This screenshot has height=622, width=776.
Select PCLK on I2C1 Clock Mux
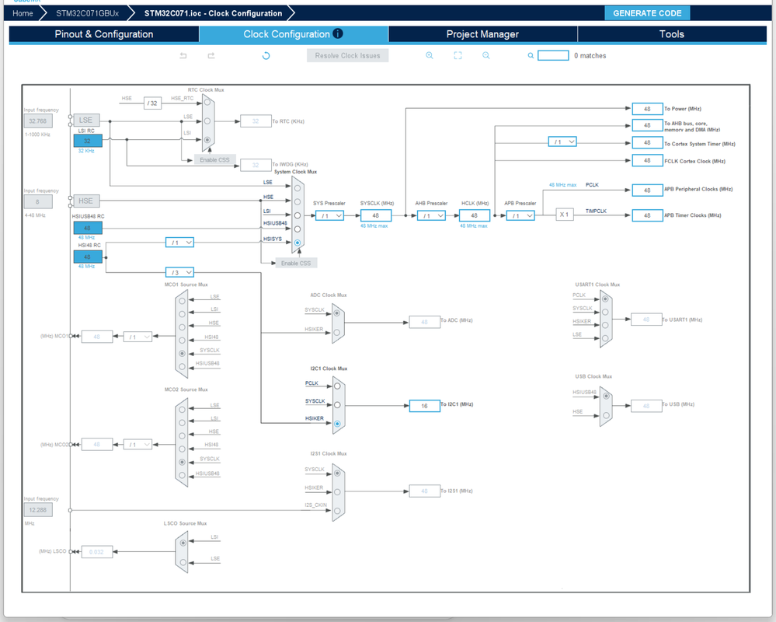click(337, 386)
